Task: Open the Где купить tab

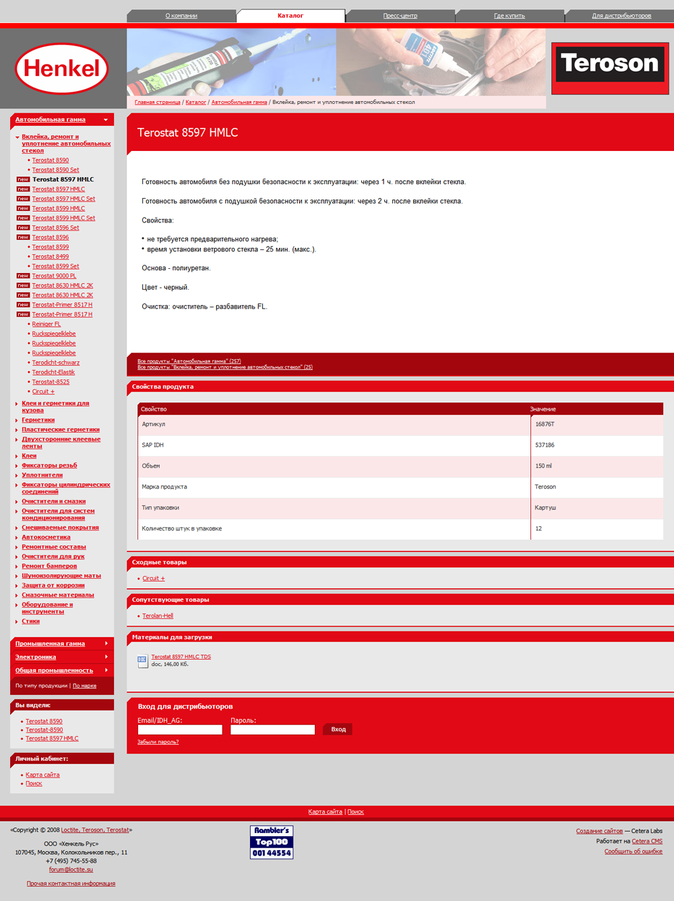Action: pyautogui.click(x=510, y=14)
